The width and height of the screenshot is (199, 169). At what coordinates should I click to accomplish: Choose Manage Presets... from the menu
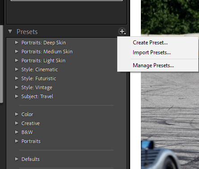(153, 65)
